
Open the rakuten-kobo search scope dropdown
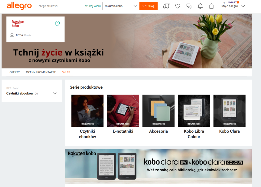(x=121, y=6)
